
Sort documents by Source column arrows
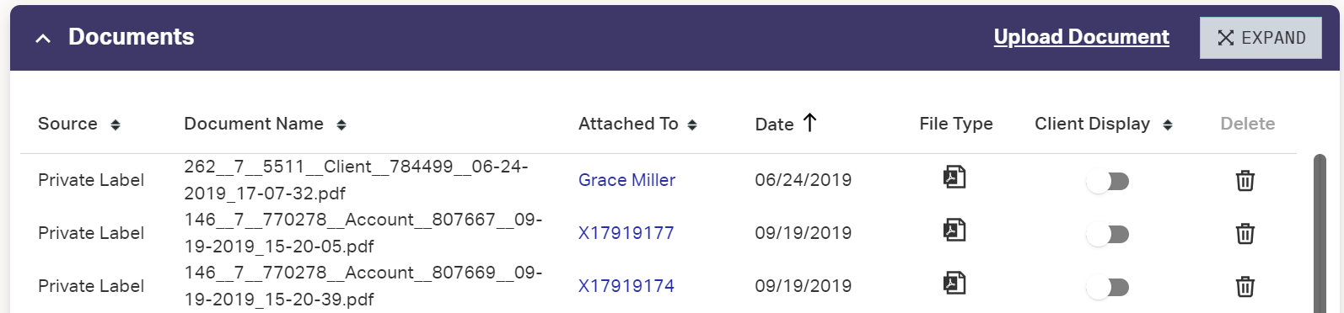coord(116,125)
